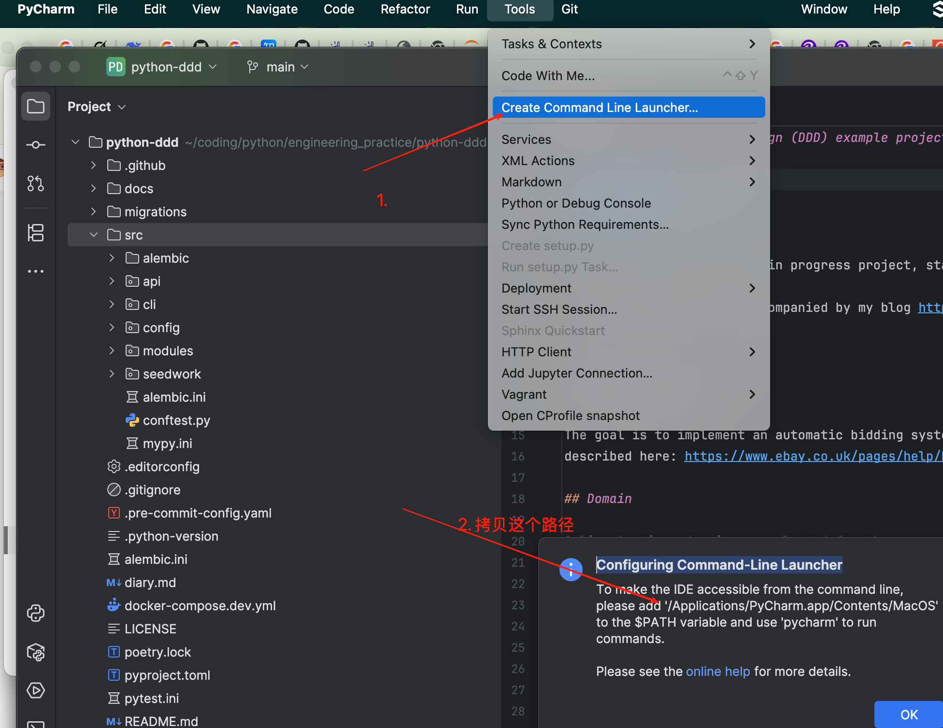Image resolution: width=943 pixels, height=728 pixels.
Task: Open the Commit tool window icon
Action: 36,145
